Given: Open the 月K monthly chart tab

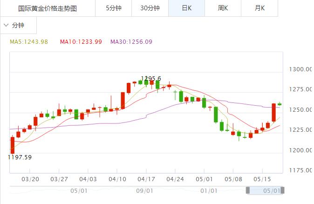Looking at the screenshot, I should (x=259, y=8).
